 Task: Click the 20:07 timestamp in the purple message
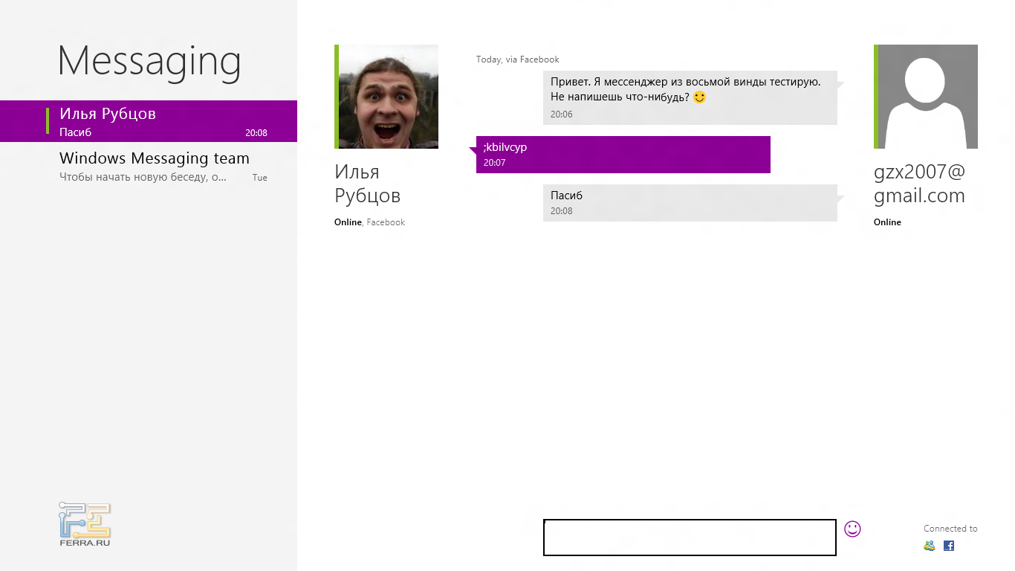coord(495,163)
